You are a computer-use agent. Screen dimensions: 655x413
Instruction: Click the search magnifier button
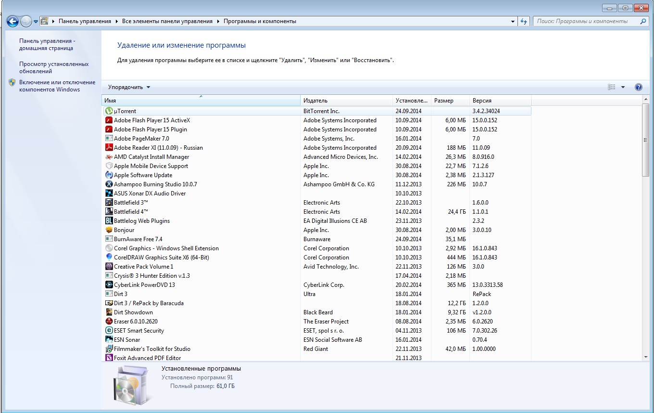click(x=643, y=21)
